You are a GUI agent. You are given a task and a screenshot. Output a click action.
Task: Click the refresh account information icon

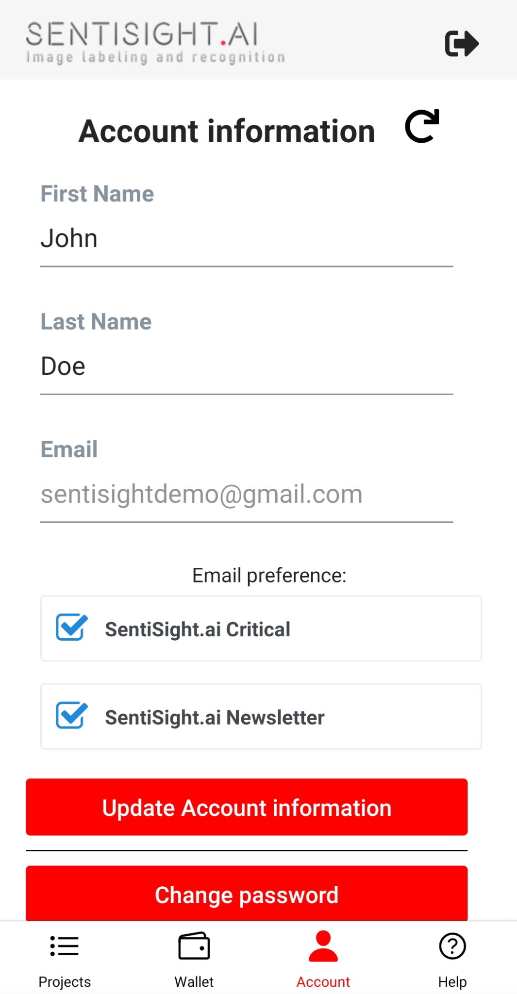coord(422,126)
